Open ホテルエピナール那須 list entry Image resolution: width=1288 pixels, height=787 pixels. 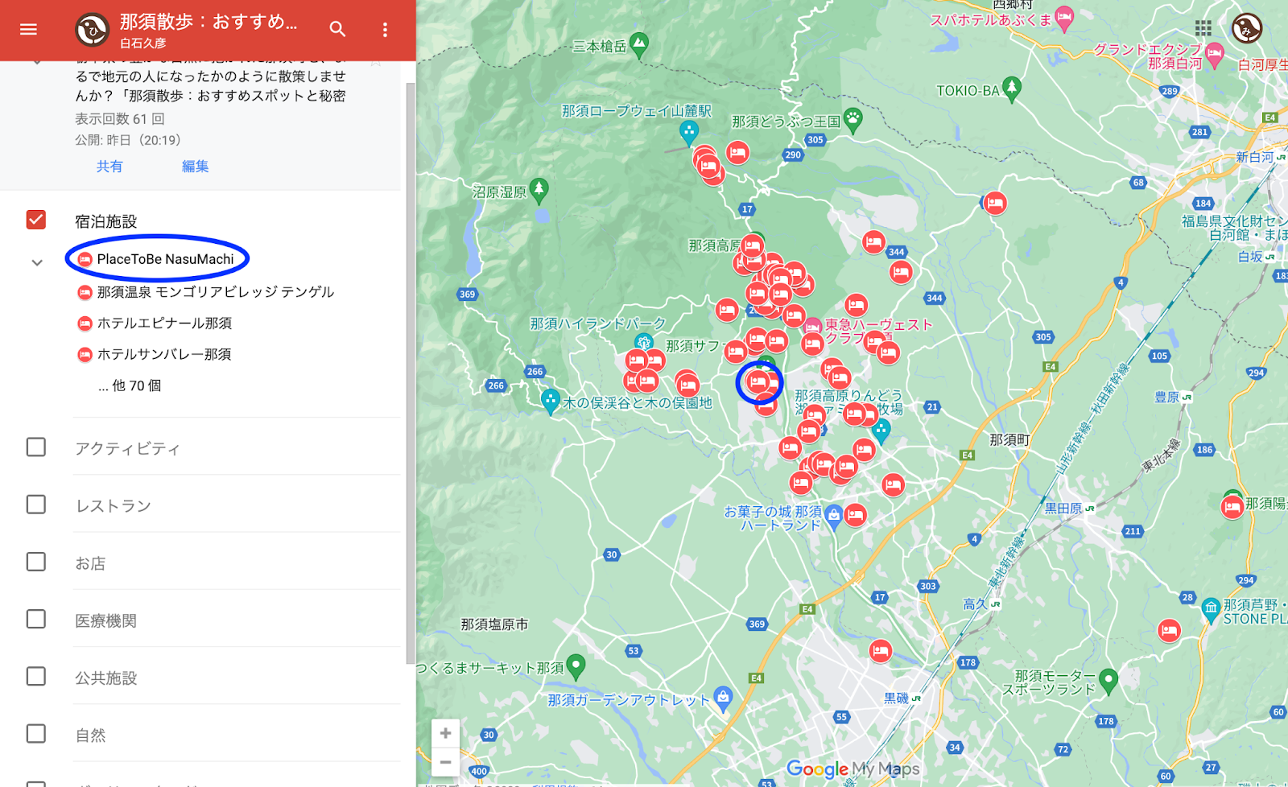(155, 323)
